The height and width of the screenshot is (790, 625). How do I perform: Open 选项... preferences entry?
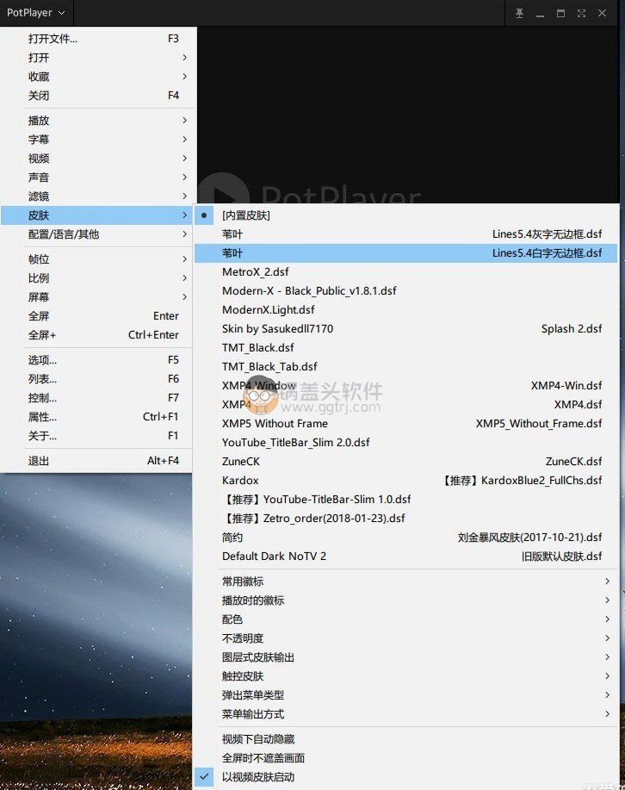[x=97, y=360]
